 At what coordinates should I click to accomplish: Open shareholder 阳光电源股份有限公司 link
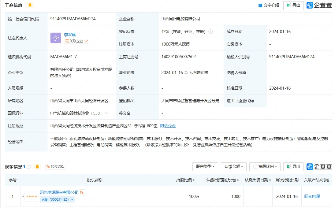click(59, 192)
